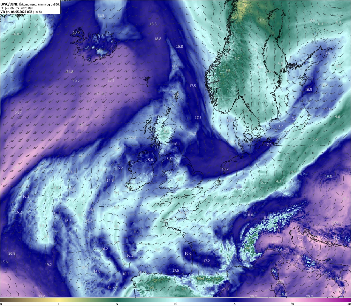The width and height of the screenshot is (351, 306).
Task: Click the 15.2 value northwest of Ireland
Action: pos(119,168)
